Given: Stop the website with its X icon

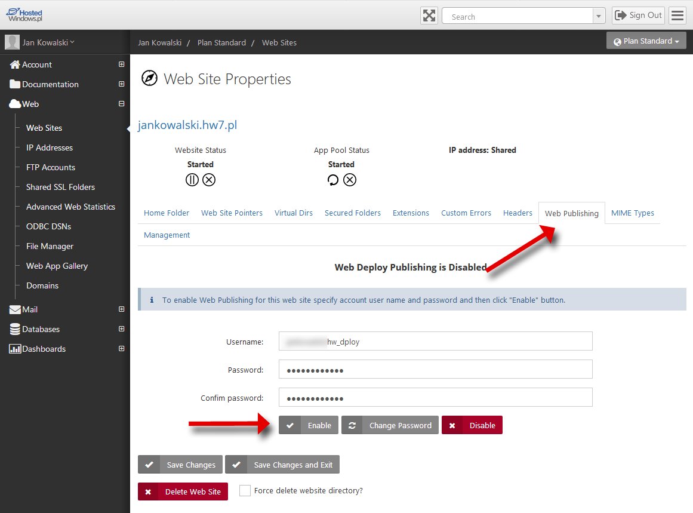Looking at the screenshot, I should [209, 180].
